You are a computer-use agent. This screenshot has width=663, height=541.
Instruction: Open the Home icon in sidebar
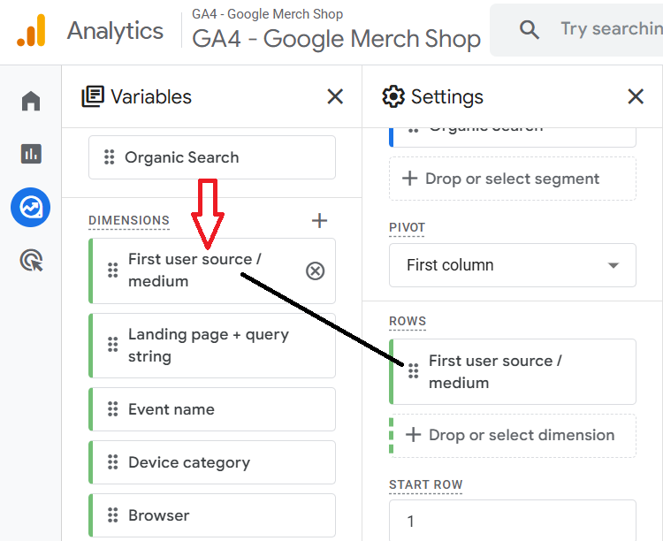click(x=31, y=101)
